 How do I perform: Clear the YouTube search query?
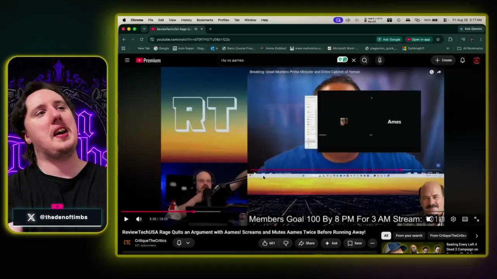coord(354,60)
